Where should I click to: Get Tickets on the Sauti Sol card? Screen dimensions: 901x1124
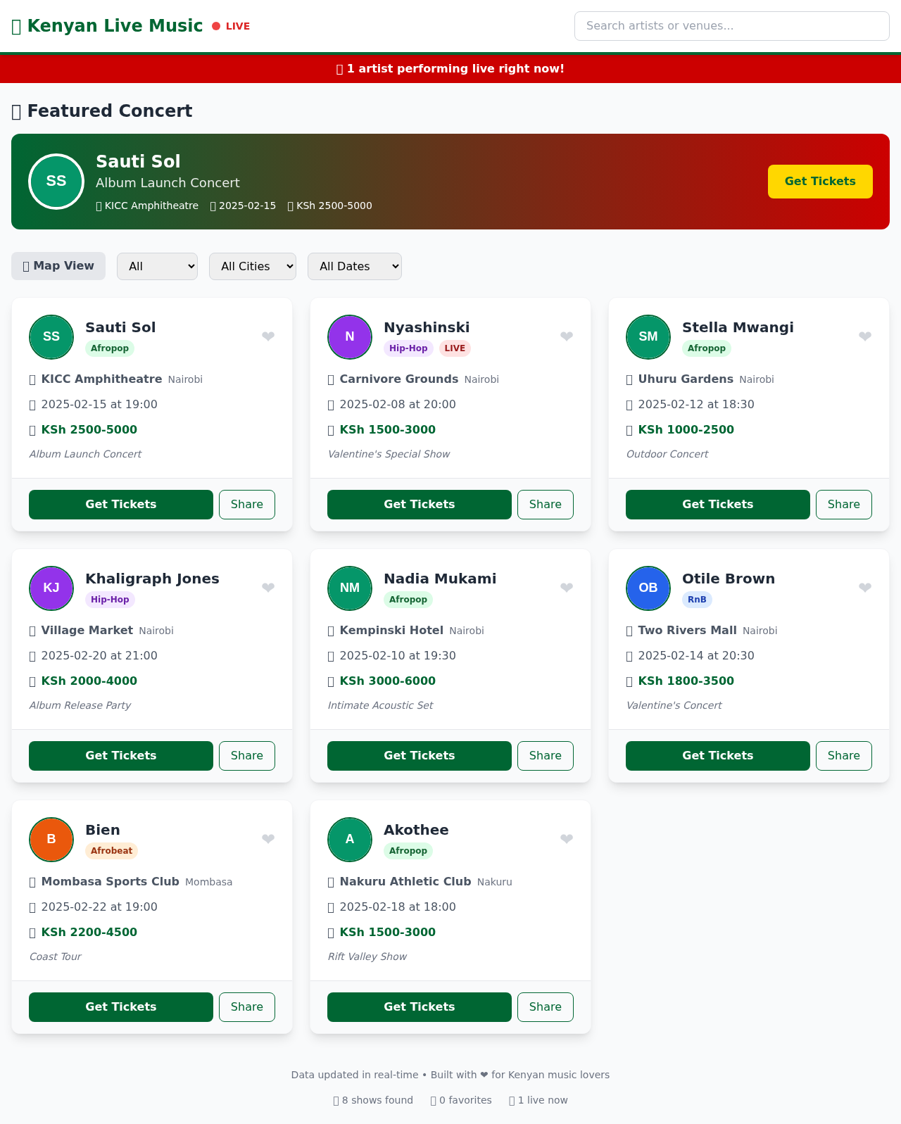[121, 505]
